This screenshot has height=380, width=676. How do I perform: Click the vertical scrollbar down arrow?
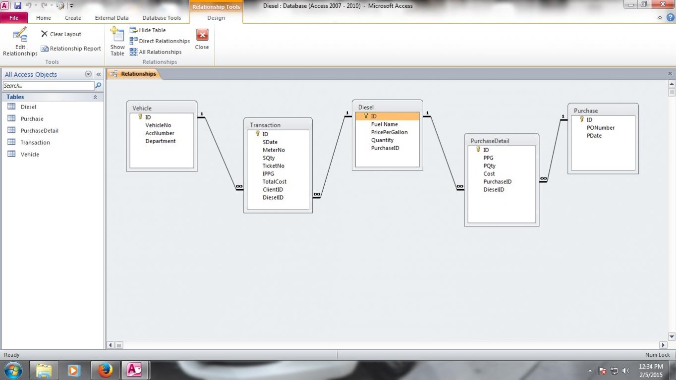click(672, 336)
